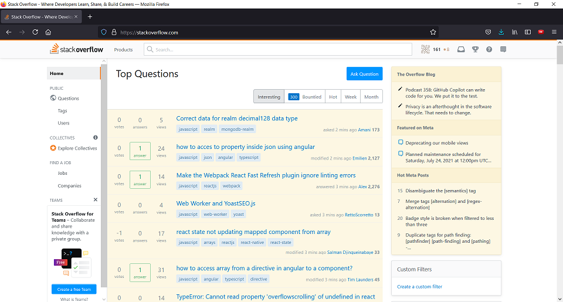
Task: Select the Month filter tab
Action: (x=371, y=97)
